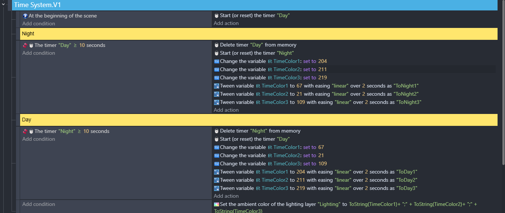Click the timer icon on the first Start timer "Day" action
This screenshot has height=213, width=505.
pyautogui.click(x=217, y=16)
